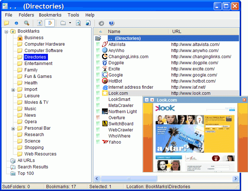Viewport: 248px width, 191px height.
Task: Click the new folder toolbar icon
Action: [x=63, y=23]
